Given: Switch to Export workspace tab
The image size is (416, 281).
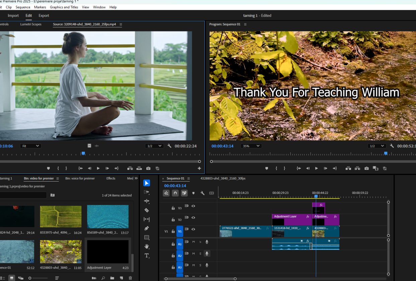Looking at the screenshot, I should (x=44, y=15).
